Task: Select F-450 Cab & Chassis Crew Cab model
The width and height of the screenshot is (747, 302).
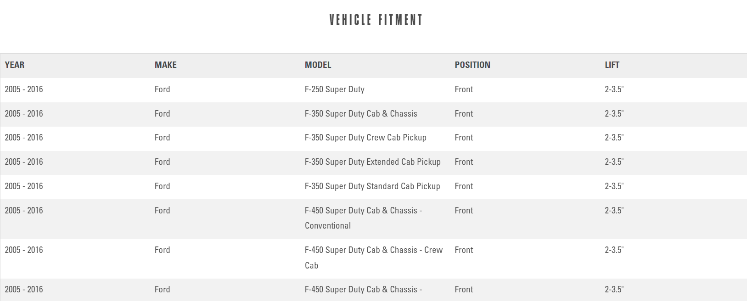Action: pyautogui.click(x=373, y=257)
